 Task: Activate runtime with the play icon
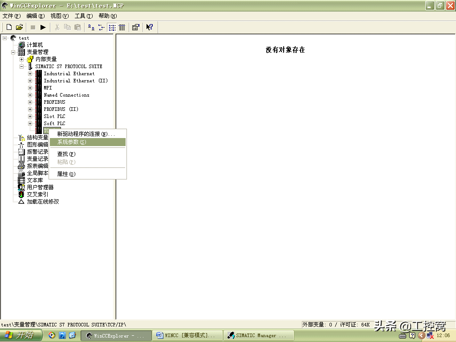[43, 27]
